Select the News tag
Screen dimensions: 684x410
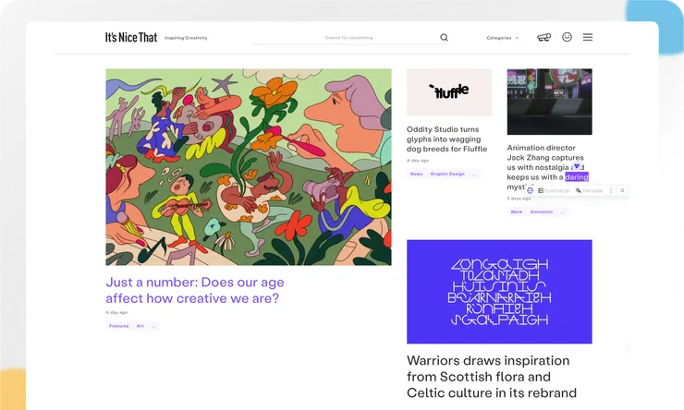(x=416, y=174)
